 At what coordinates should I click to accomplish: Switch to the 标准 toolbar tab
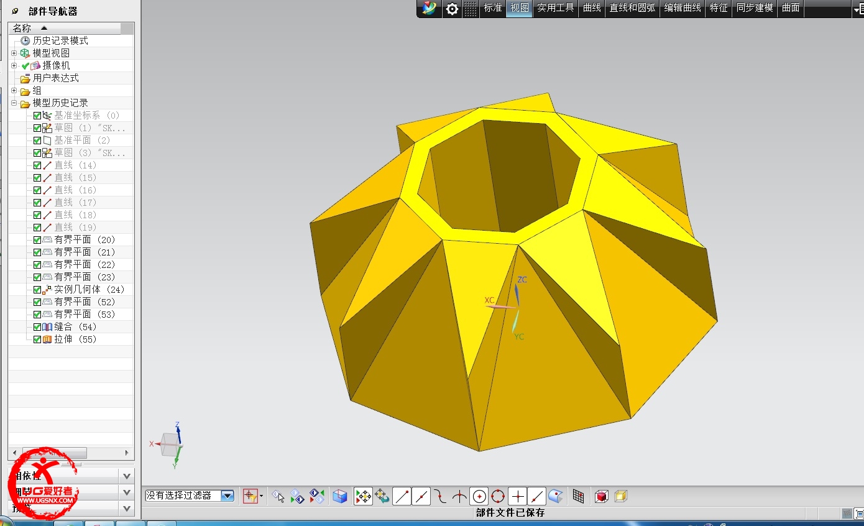[x=493, y=8]
